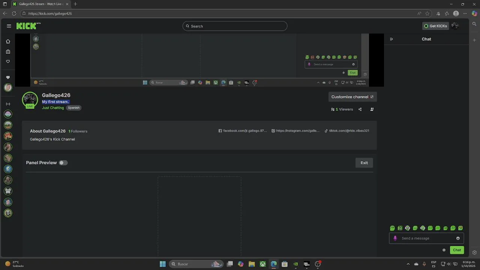Open the hamburger sidebar menu
480x270 pixels.
(9, 26)
